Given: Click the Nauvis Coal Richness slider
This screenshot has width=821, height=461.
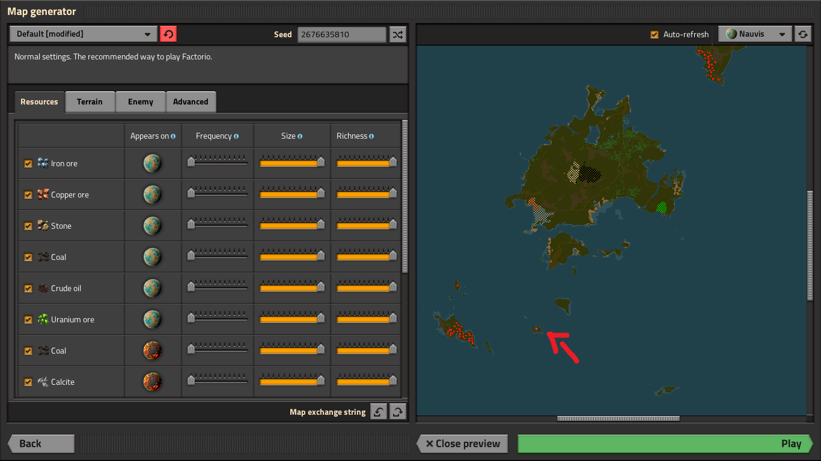Looking at the screenshot, I should 367,255.
